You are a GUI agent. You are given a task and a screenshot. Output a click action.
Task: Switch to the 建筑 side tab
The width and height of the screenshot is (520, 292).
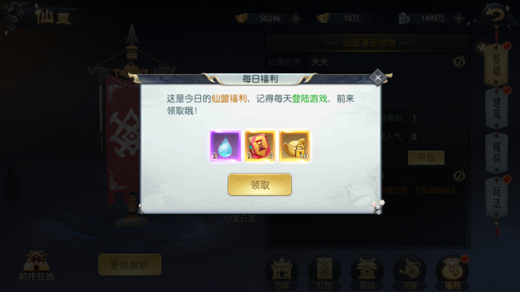click(x=497, y=107)
